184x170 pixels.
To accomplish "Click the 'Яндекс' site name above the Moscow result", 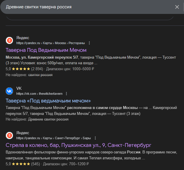I will (23, 38).
